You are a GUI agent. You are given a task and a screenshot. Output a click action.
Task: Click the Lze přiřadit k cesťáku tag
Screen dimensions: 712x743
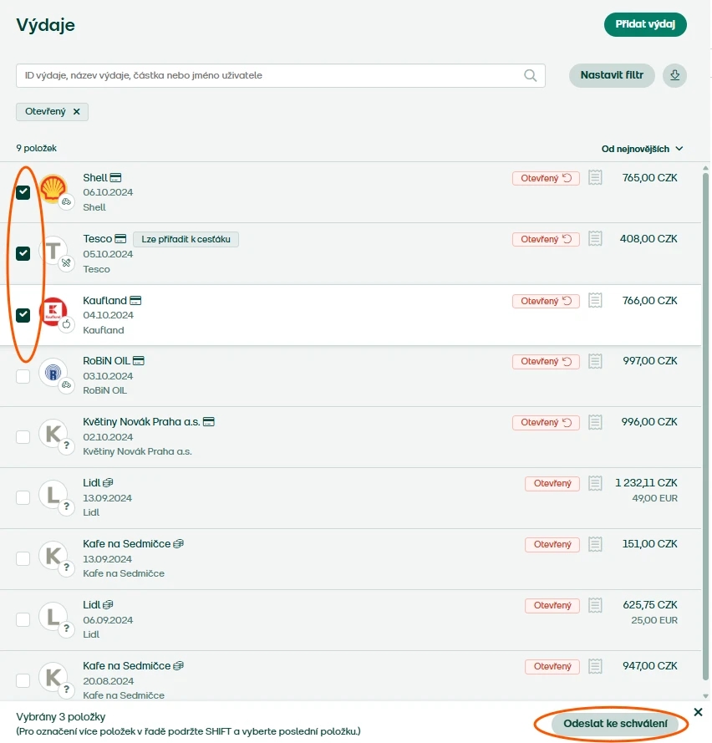tap(186, 239)
